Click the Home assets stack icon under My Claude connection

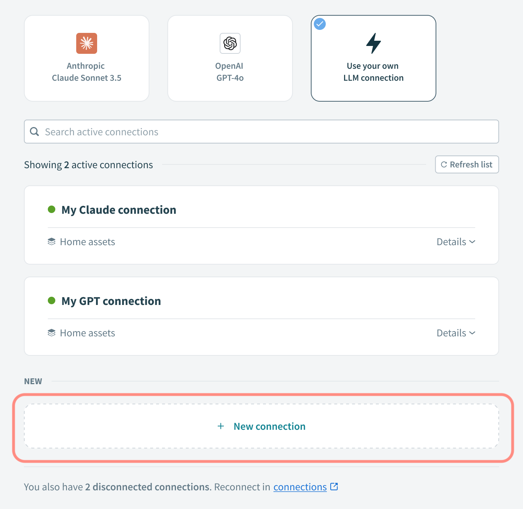pos(52,241)
